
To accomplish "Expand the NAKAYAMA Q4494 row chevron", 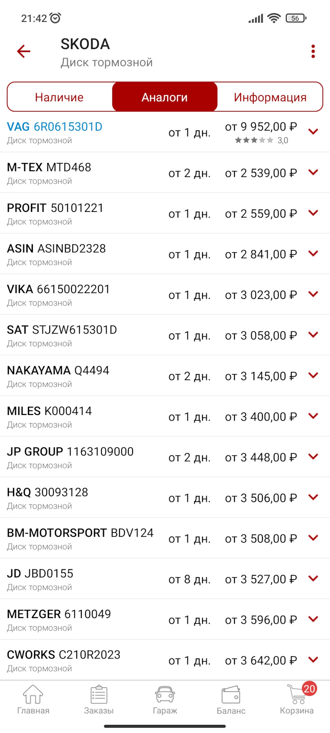I will (x=313, y=375).
